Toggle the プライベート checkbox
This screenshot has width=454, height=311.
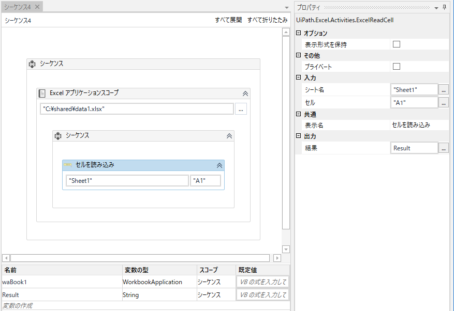(x=397, y=67)
